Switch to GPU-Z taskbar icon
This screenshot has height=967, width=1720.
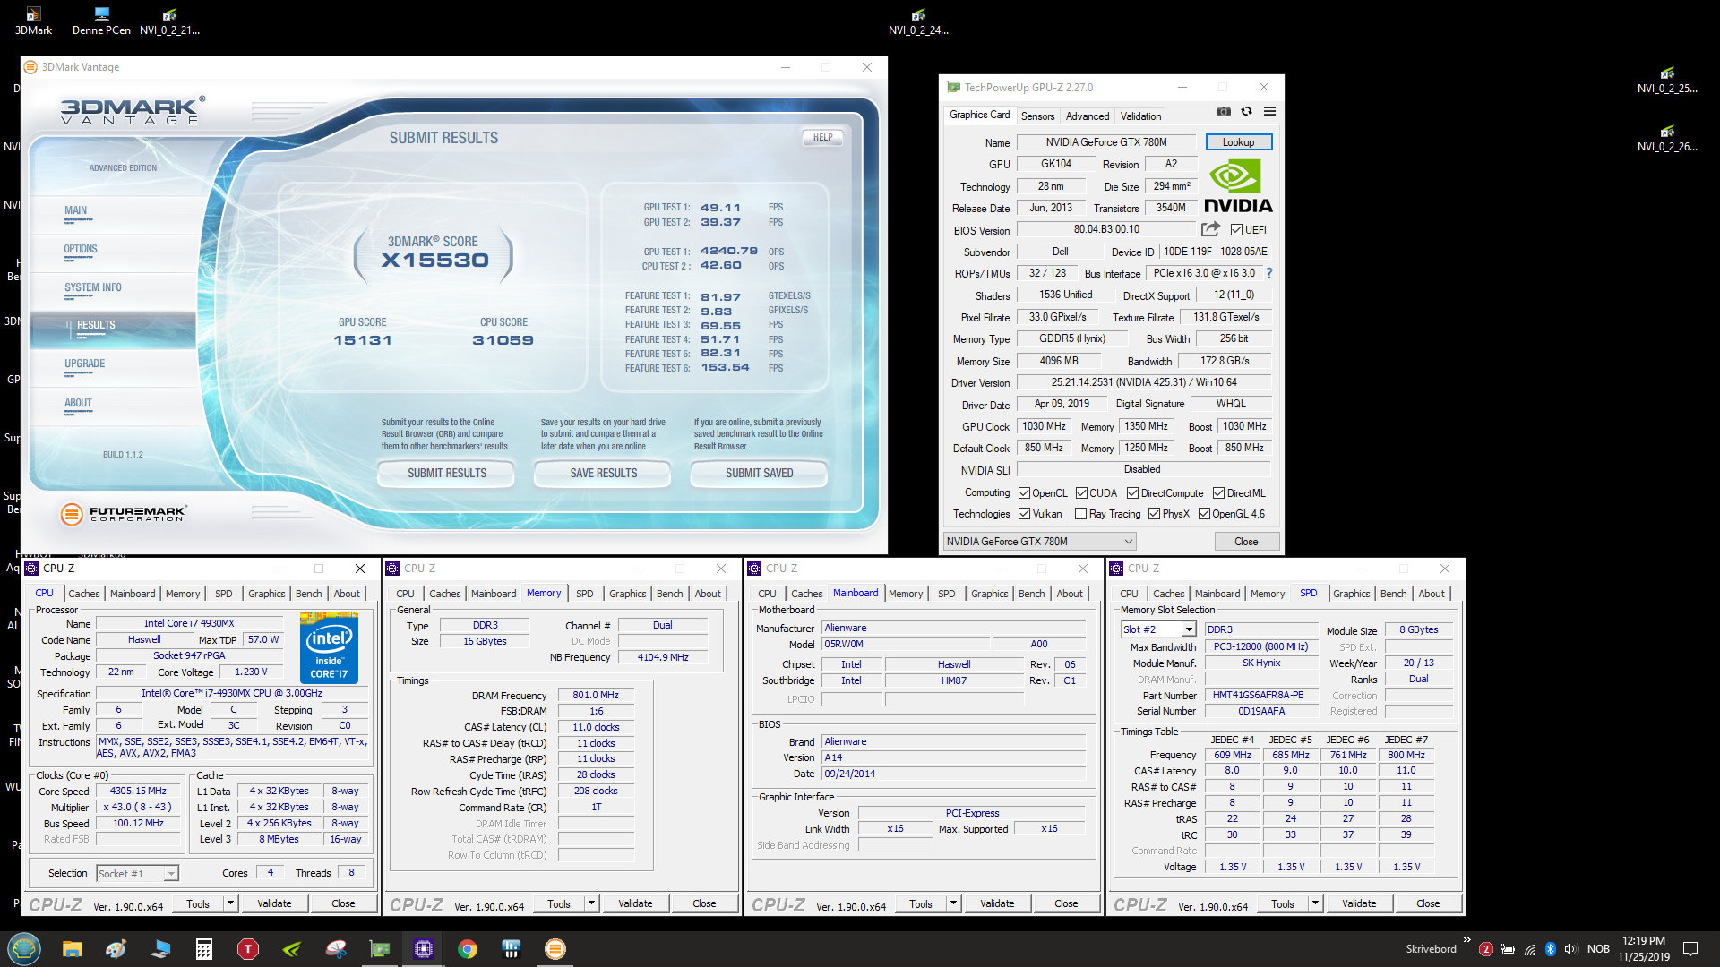coord(380,949)
